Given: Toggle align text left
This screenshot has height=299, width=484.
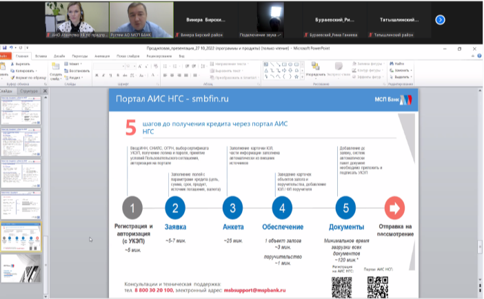Looking at the screenshot, I should (165, 75).
